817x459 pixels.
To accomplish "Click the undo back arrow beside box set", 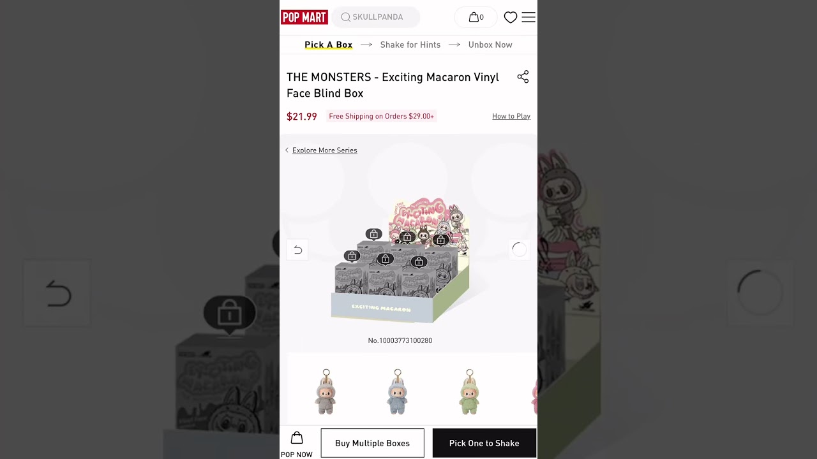I will 297,250.
